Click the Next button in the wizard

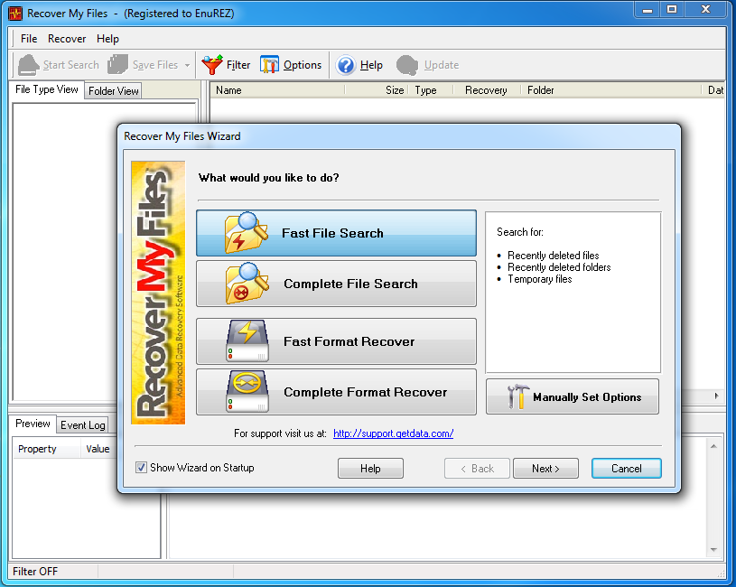click(x=545, y=469)
